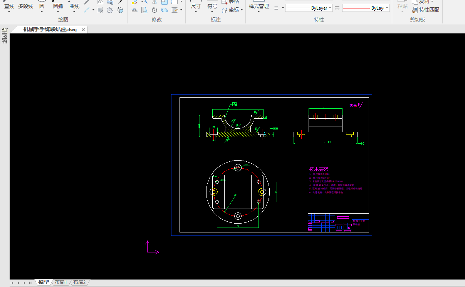Expand the red ByLayer line dropdown

click(387, 8)
